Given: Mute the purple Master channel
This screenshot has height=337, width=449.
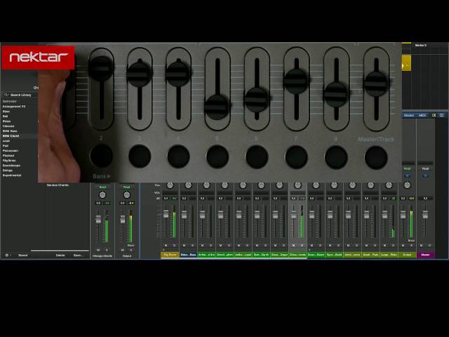Looking at the screenshot, I should [x=421, y=246].
